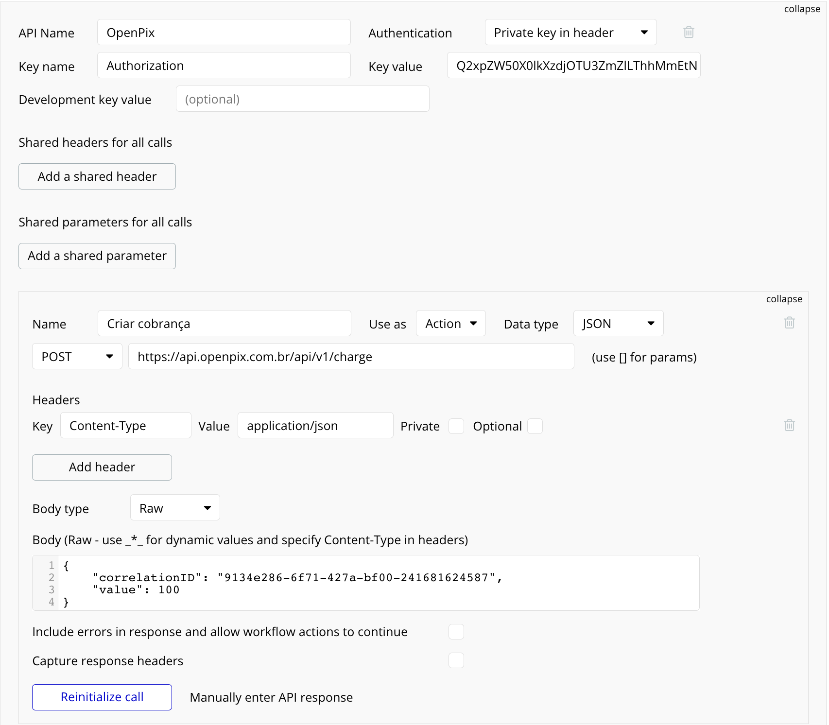Open the Use as Action dropdown
Screen dimensions: 829x725
[x=450, y=324]
